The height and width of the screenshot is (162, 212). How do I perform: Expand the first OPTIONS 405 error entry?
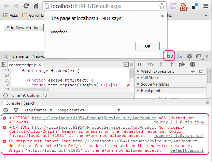10,118
